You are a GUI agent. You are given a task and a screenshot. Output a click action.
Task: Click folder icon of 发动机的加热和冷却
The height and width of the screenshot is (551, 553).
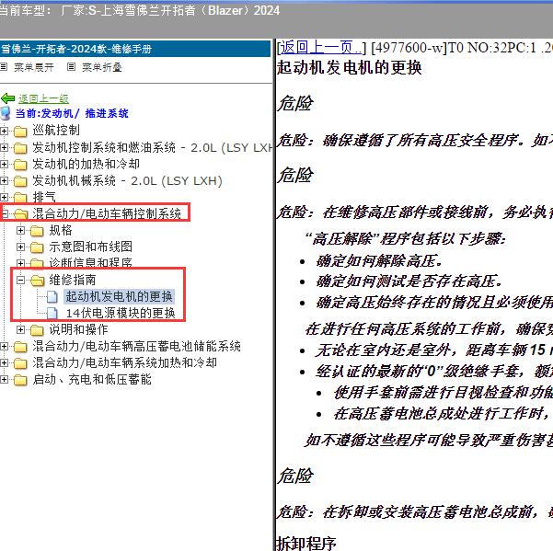pyautogui.click(x=20, y=165)
